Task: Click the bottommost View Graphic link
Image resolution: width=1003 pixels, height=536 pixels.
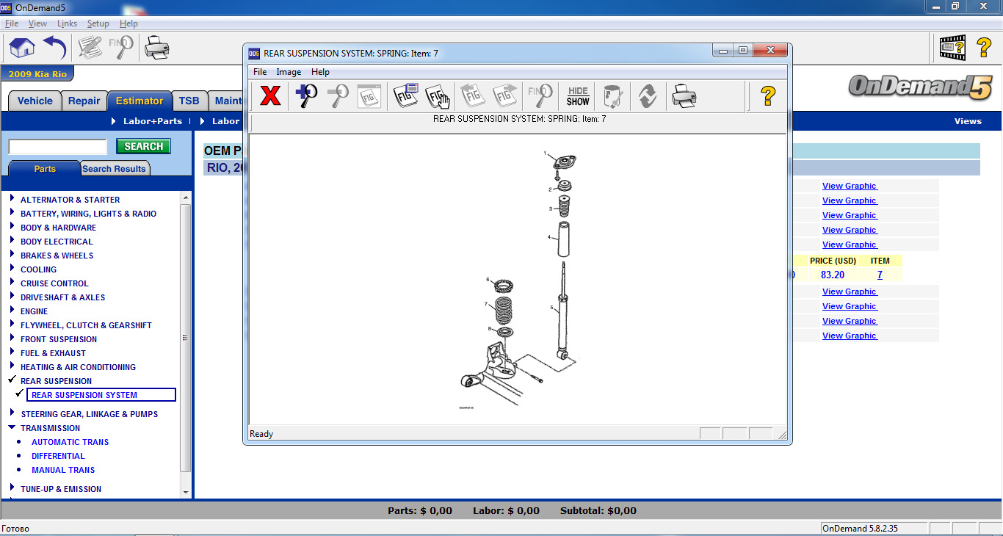Action: (x=850, y=336)
